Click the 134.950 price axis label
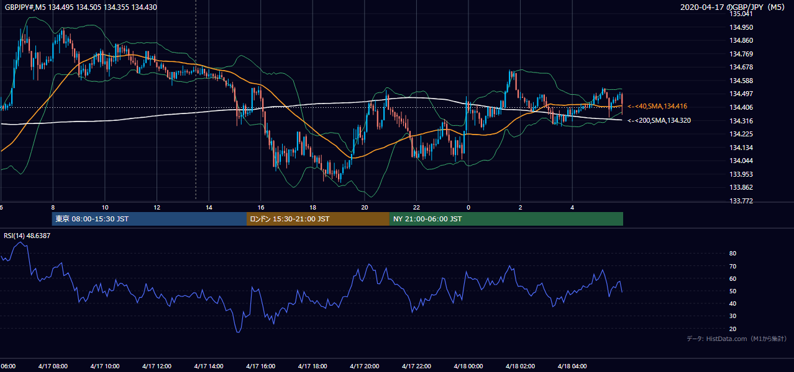794x372 pixels. tap(741, 27)
